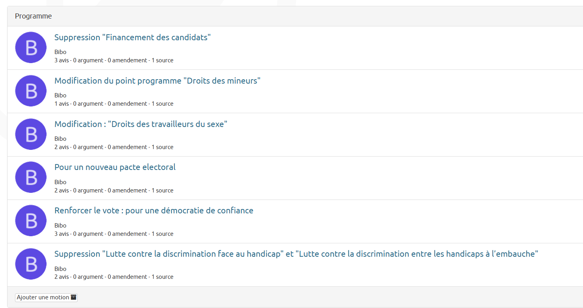The width and height of the screenshot is (583, 308).
Task: Click Bibo avatar beside "Financement des candidats" motion
Action: pos(31,47)
